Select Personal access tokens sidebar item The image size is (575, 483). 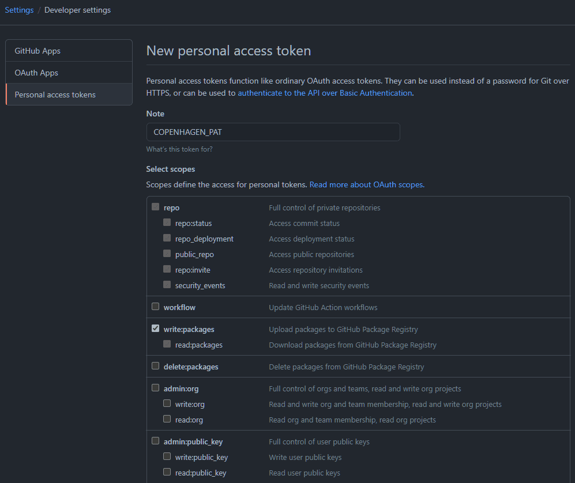tap(55, 95)
